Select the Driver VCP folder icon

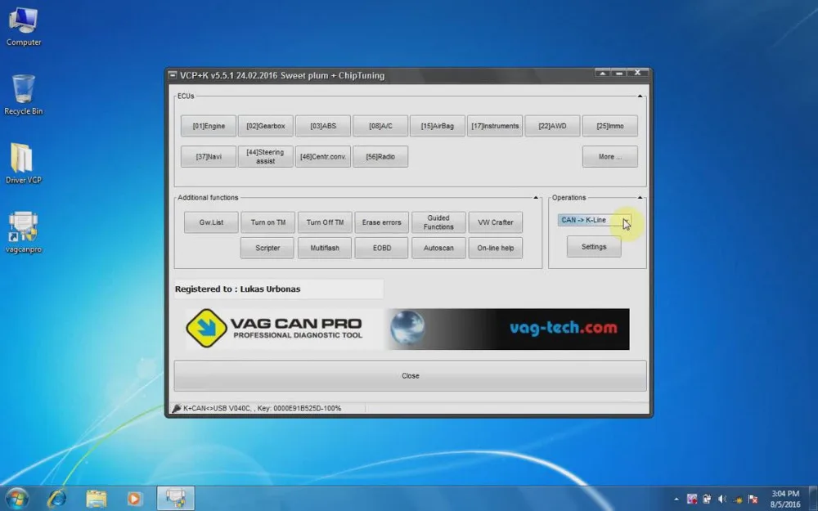pyautogui.click(x=24, y=164)
